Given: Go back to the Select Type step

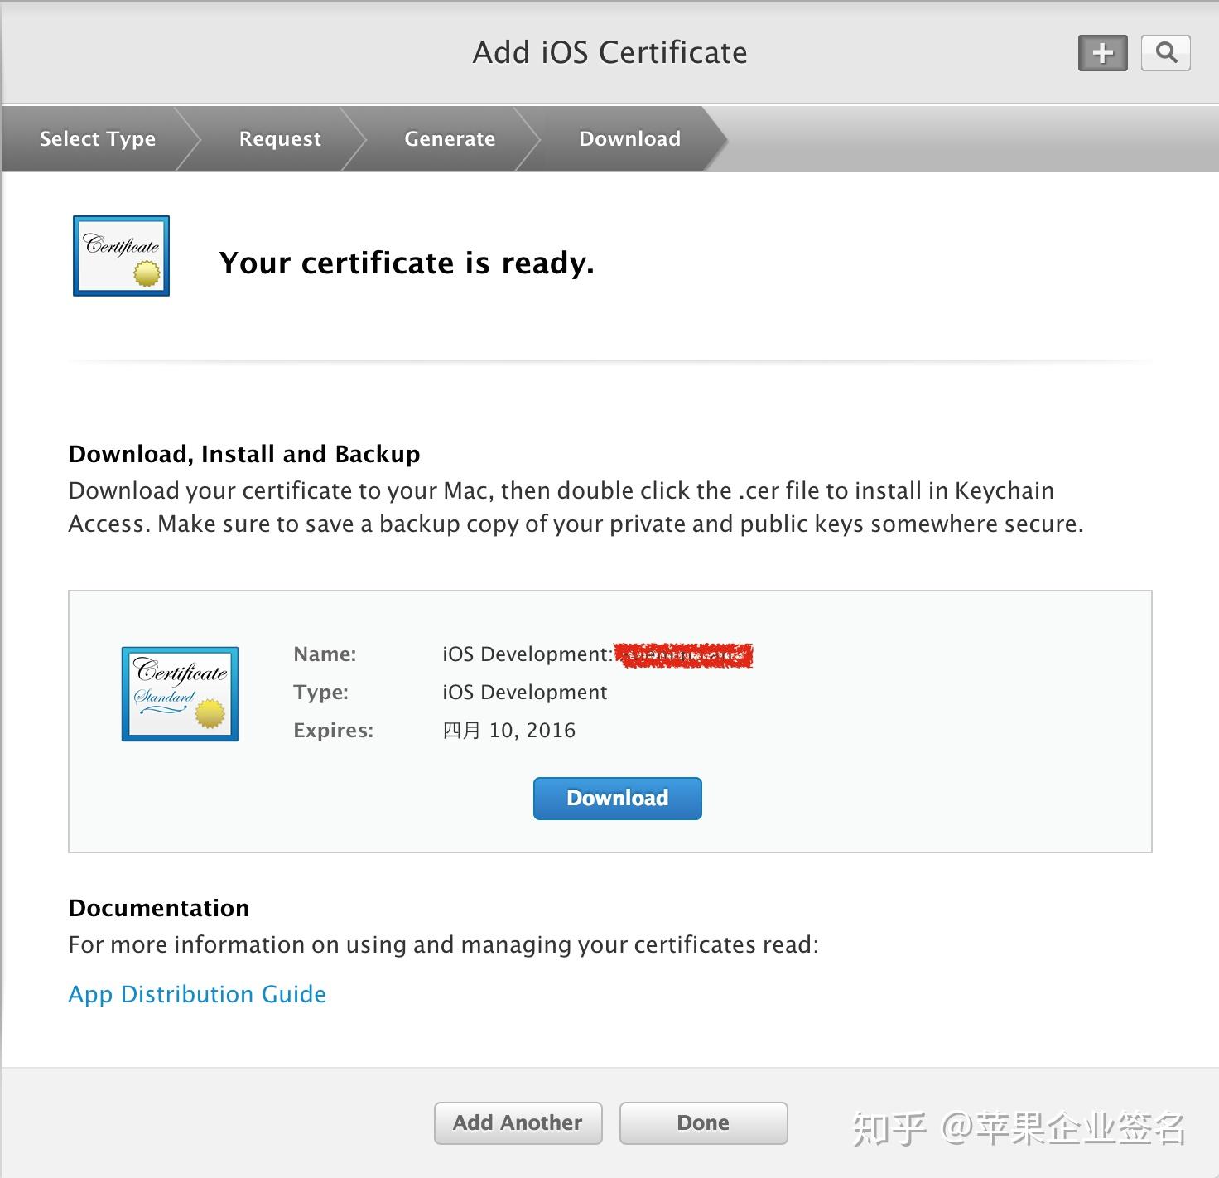Looking at the screenshot, I should coord(96,138).
